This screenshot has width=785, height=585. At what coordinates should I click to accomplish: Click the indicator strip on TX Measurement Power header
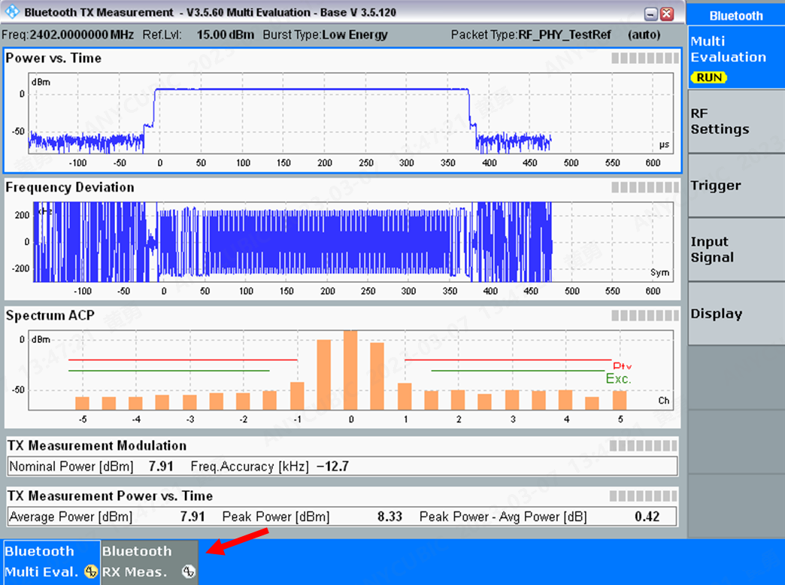644,496
